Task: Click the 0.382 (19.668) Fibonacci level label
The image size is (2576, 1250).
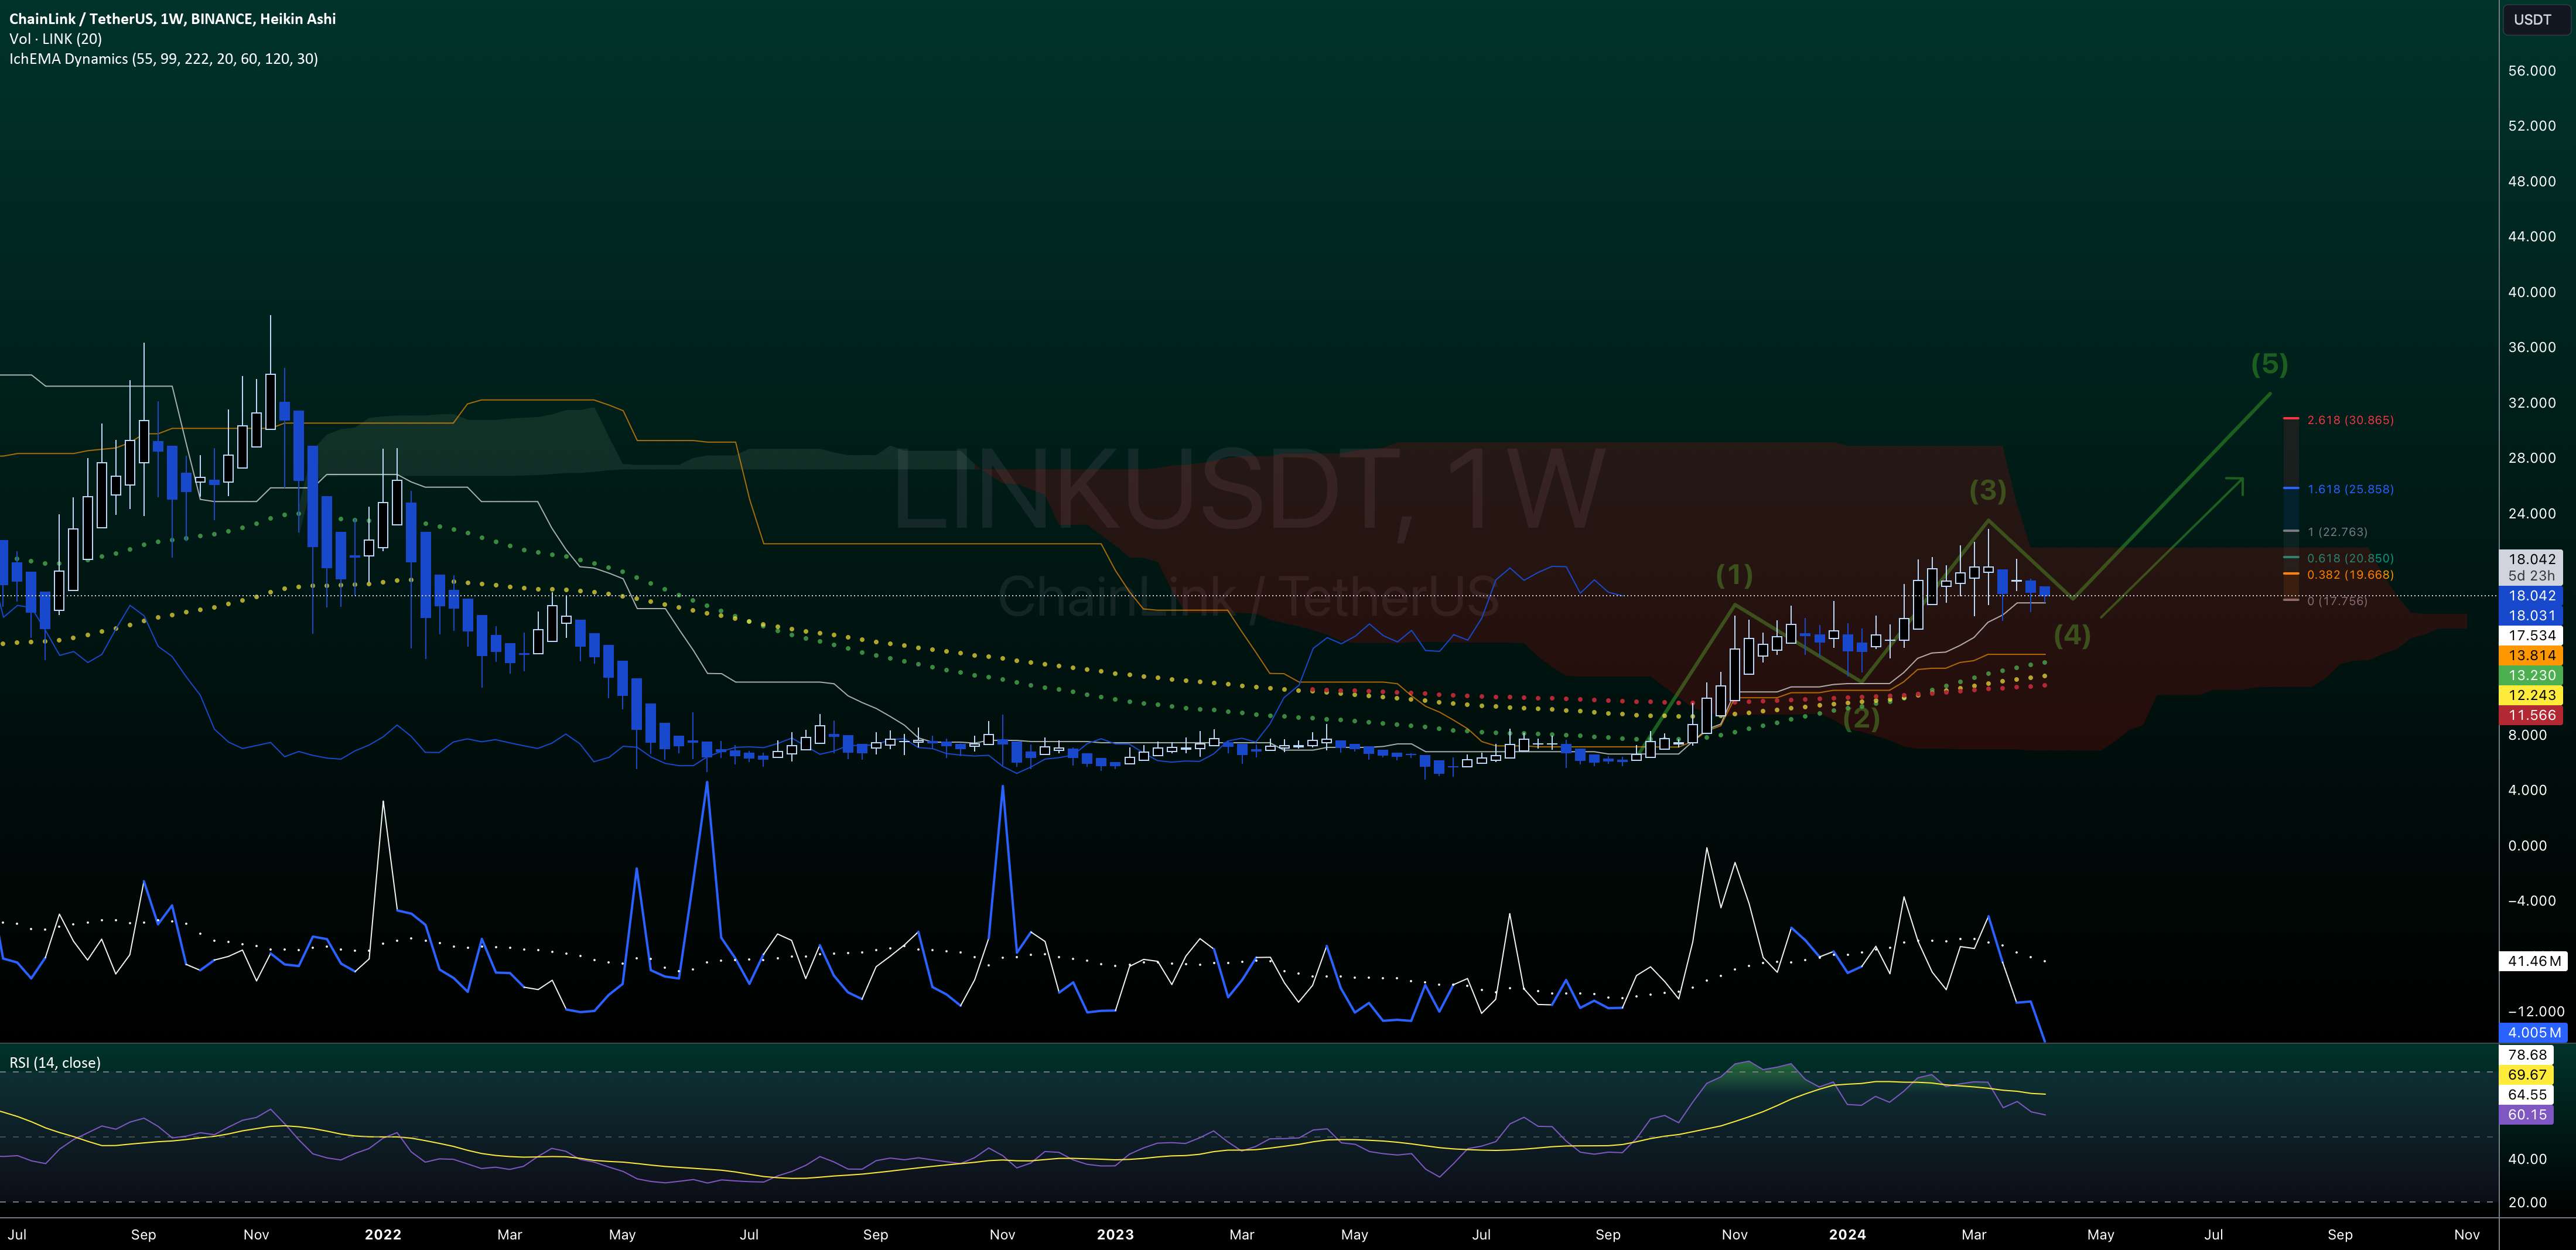Action: coord(2350,575)
